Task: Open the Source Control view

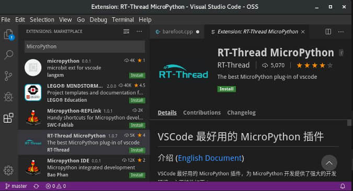Action: 8,76
